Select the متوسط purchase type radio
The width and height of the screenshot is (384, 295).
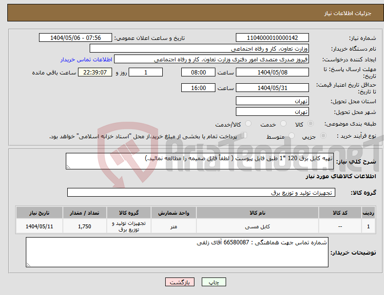[x=291, y=136]
